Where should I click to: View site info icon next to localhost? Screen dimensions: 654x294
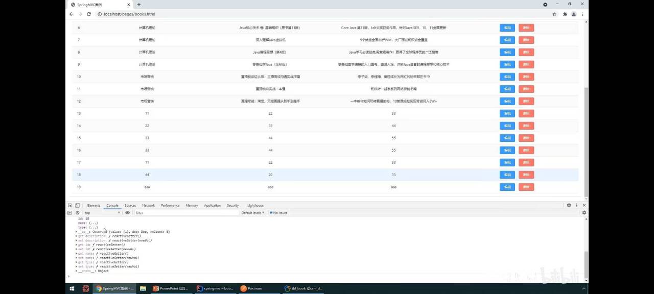(99, 14)
